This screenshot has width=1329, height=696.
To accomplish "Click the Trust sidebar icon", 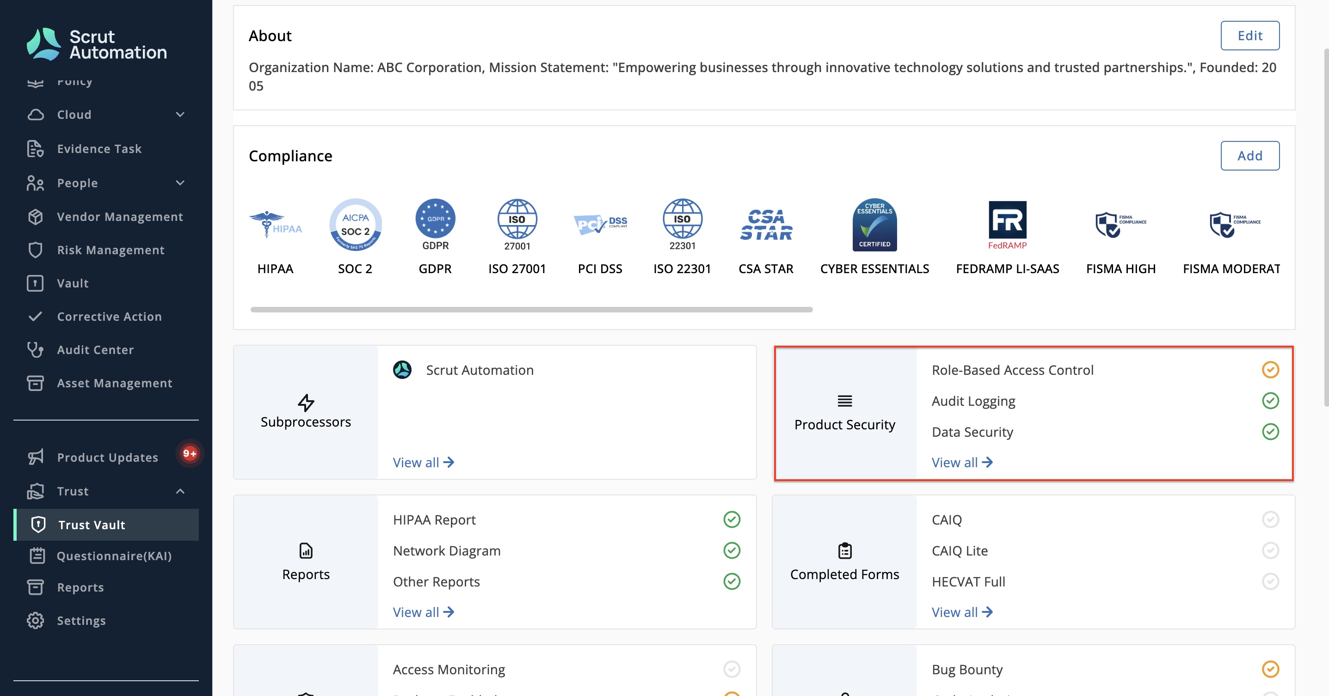I will (x=35, y=491).
